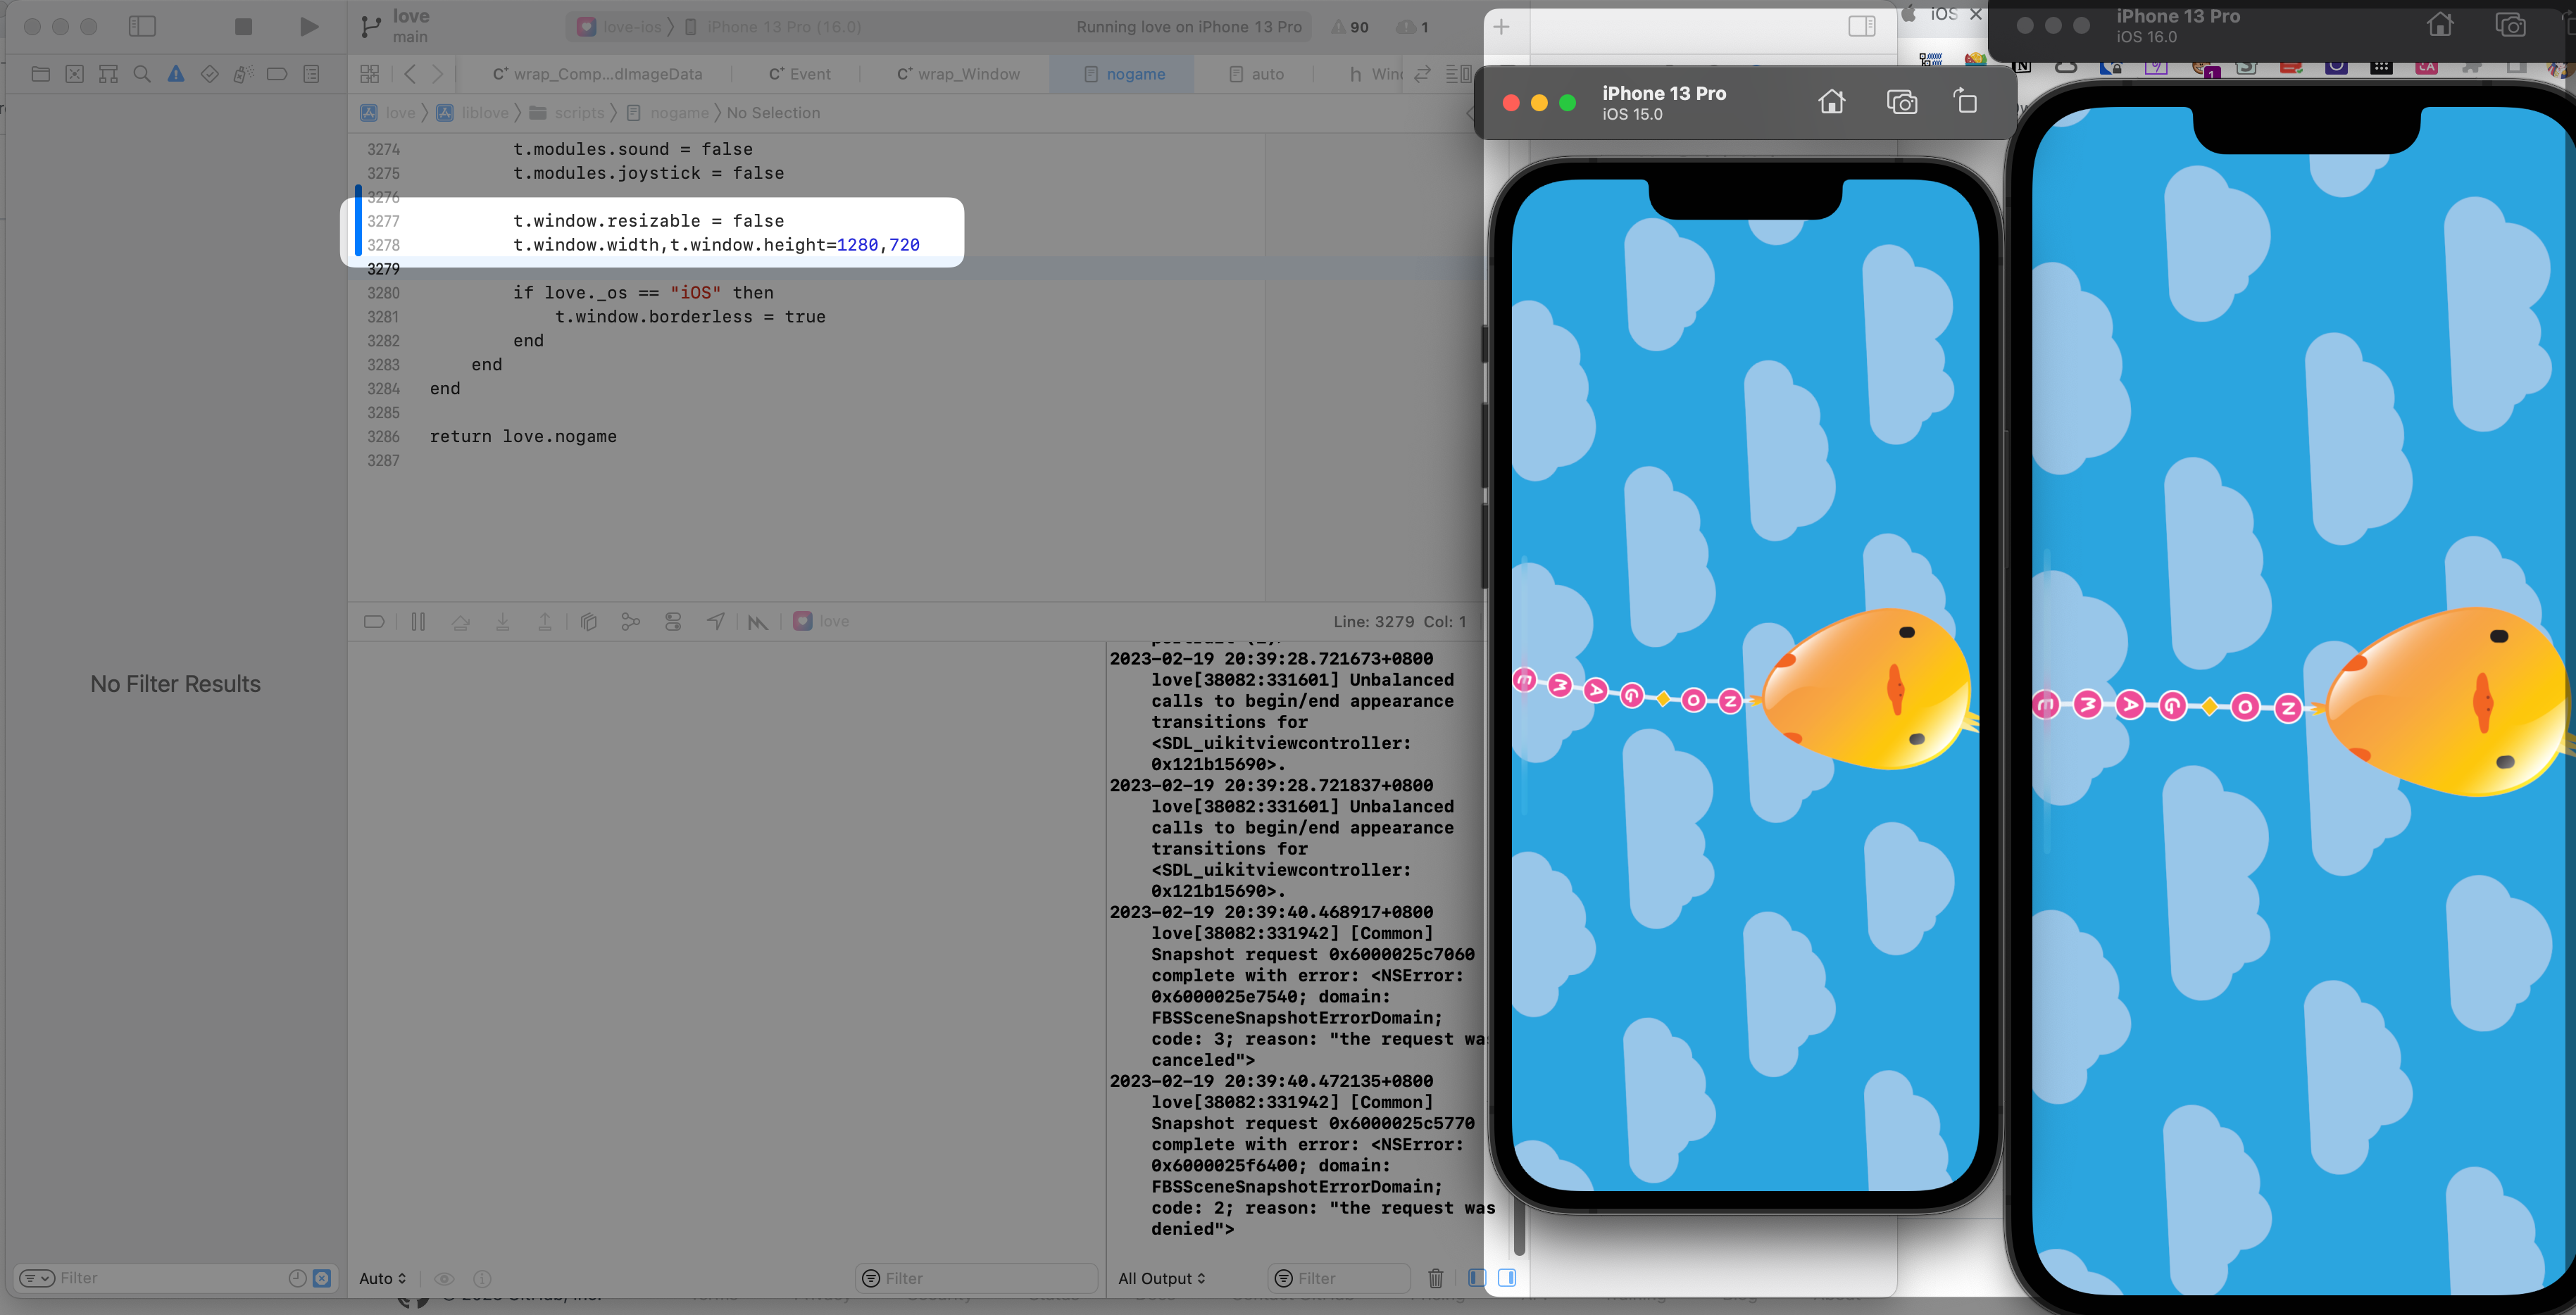Viewport: 2576px width, 1315px height.
Task: Open the All Output scope dropdown
Action: [1161, 1278]
